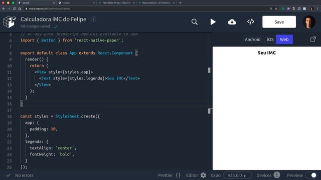This screenshot has width=321, height=180.
Task: Switch to React Native browser tab
Action: (x=156, y=3)
